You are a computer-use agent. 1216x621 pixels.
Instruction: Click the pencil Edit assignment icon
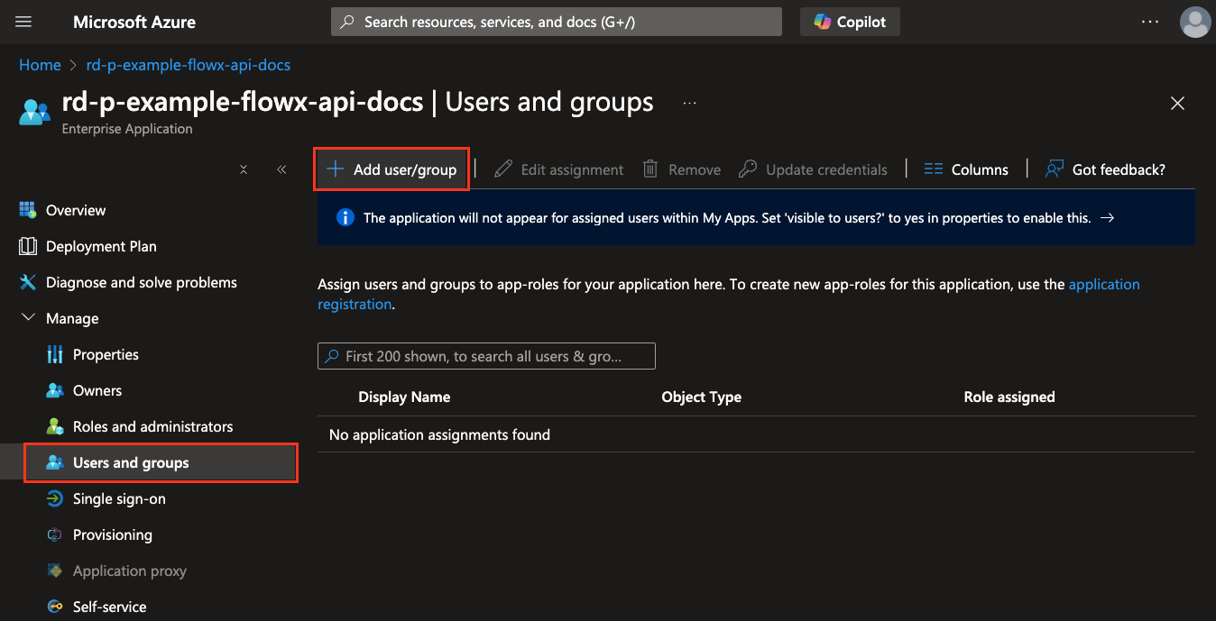503,169
